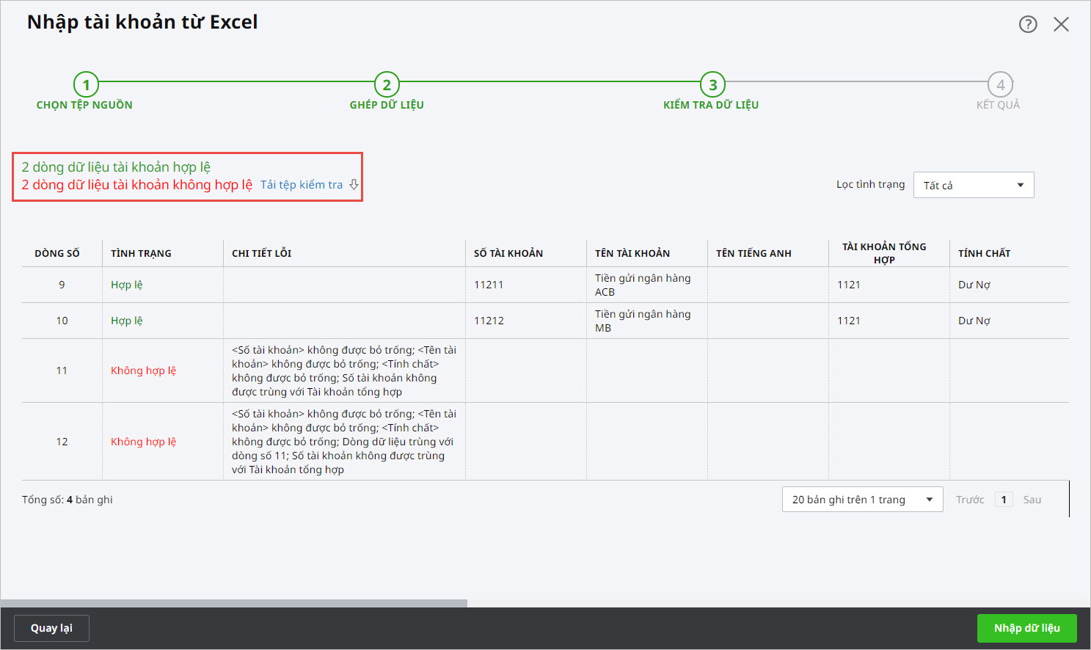This screenshot has width=1091, height=650.
Task: Click the Số tài khoản column header
Action: pyautogui.click(x=508, y=253)
